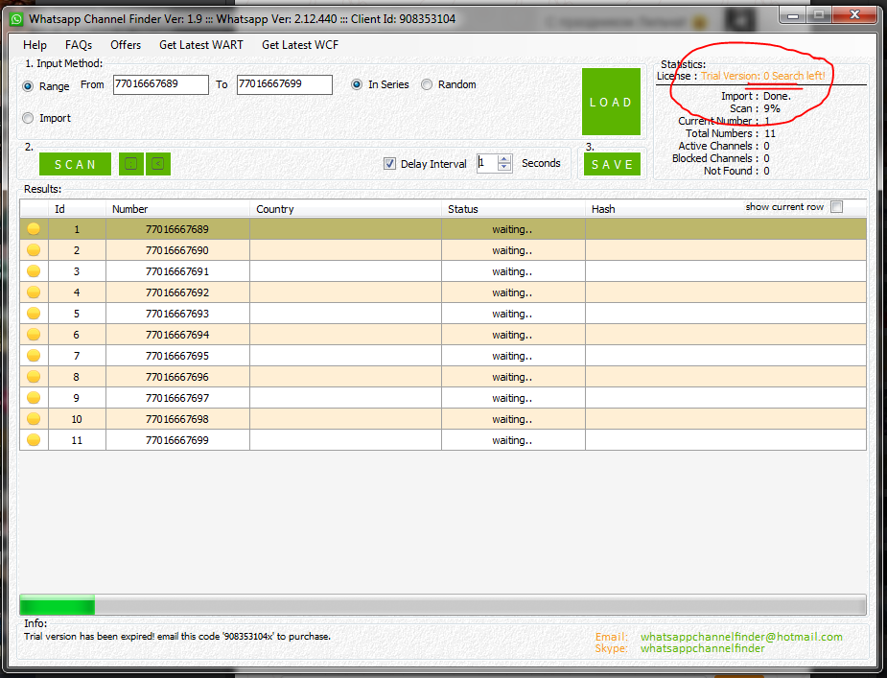The height and width of the screenshot is (678, 887).
Task: Click Get Latest WART menu item
Action: coord(201,45)
